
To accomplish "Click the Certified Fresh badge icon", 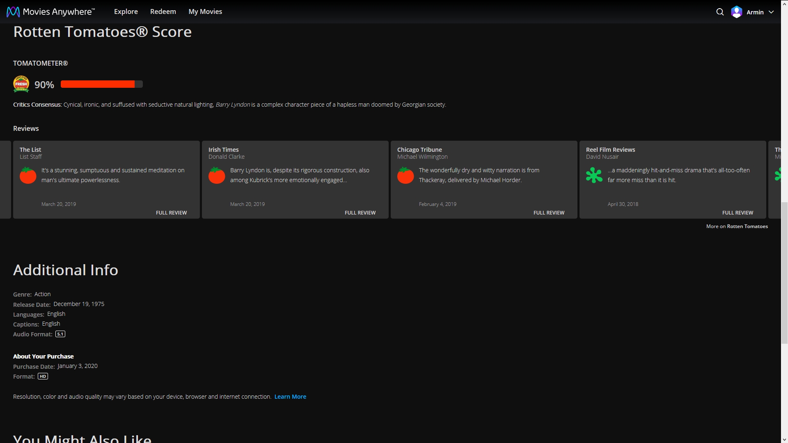I will click(21, 84).
